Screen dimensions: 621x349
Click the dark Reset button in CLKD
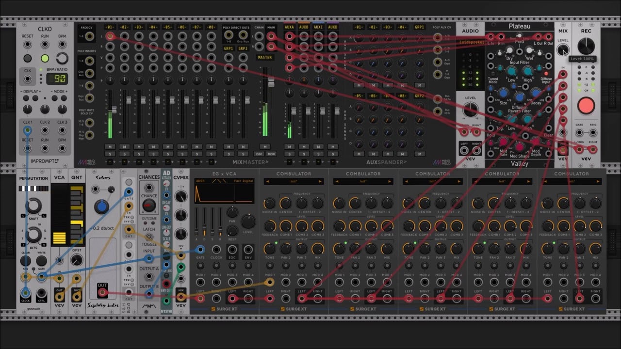pyautogui.click(x=28, y=58)
